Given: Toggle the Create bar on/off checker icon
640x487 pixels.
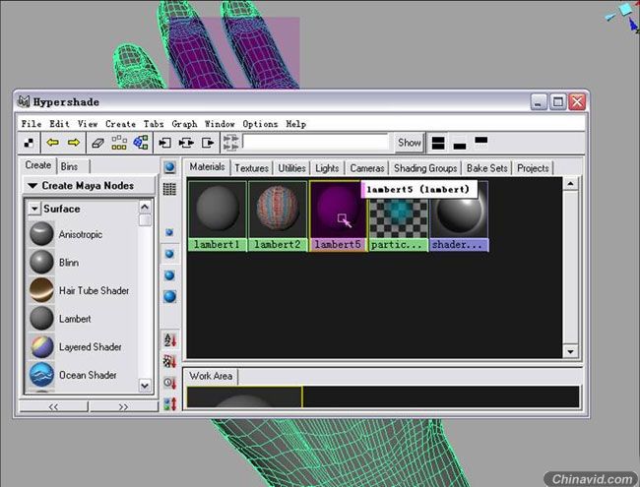Looking at the screenshot, I should tap(29, 143).
